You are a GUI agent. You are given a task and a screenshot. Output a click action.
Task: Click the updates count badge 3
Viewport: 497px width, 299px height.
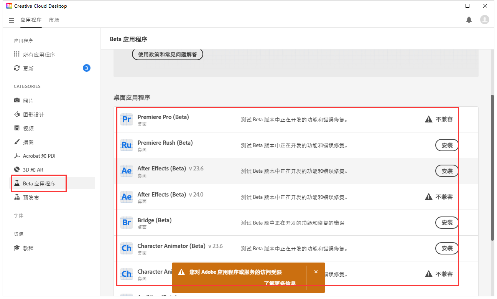[x=87, y=68]
